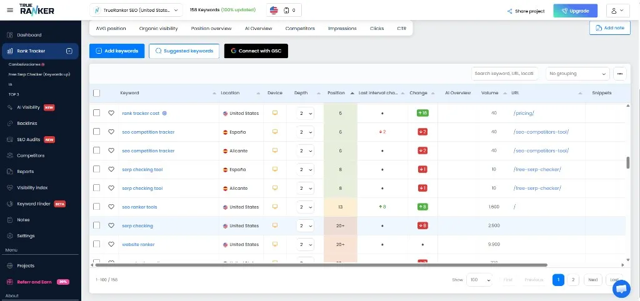Open depth dropdown for 'seo competition tracker' España

click(305, 132)
